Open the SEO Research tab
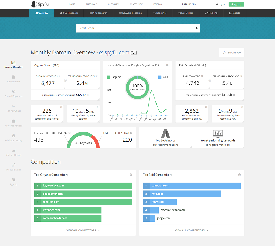Screen dimensions: 275x246 click(69, 13)
